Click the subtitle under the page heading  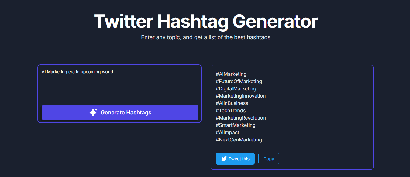pos(205,37)
